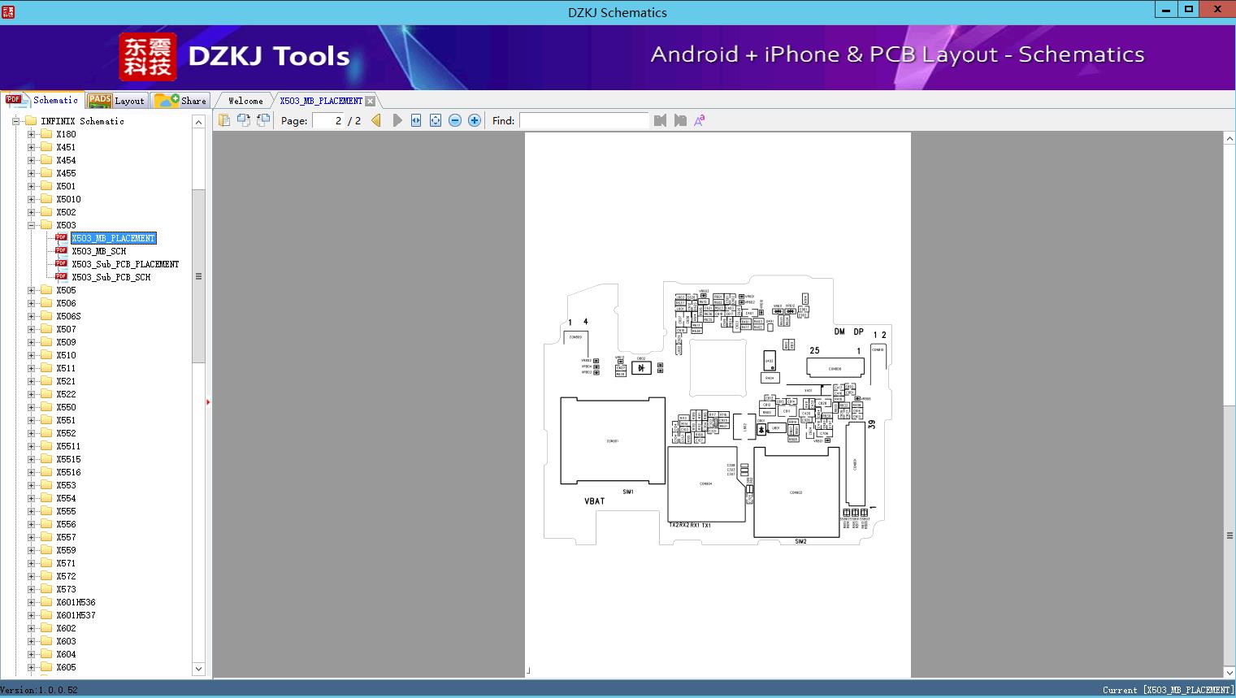Collapse the X503 folder
The image size is (1236, 698).
[31, 225]
